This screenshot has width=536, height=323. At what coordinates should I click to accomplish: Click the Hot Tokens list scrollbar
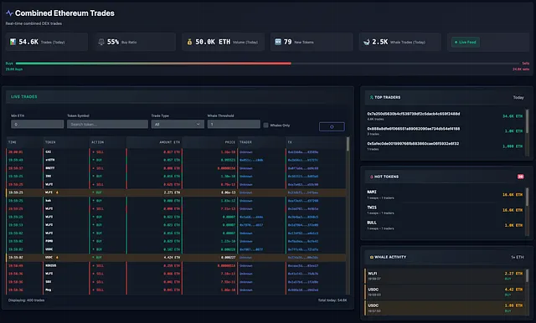pos(527,211)
